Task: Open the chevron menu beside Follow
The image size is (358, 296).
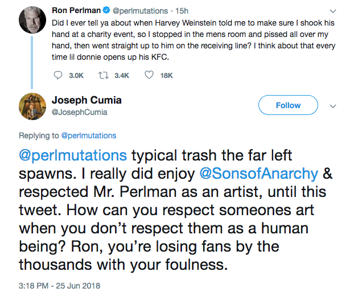Action: 334,106
